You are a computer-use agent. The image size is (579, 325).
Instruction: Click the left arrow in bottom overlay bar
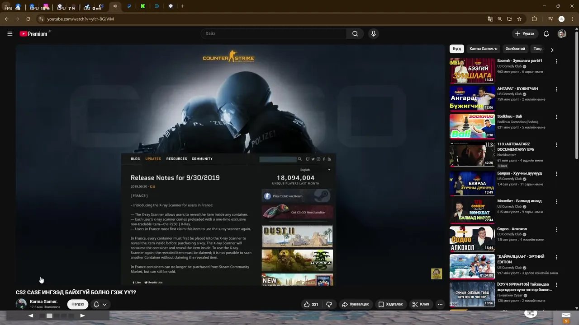pyautogui.click(x=31, y=316)
